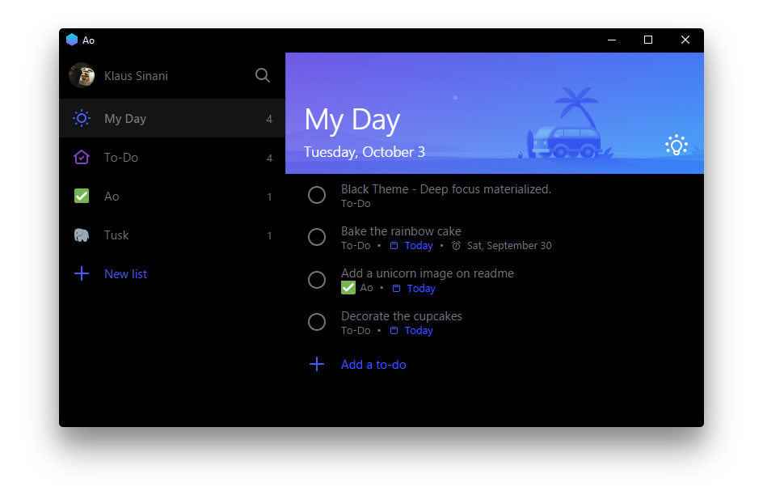Complete the 'Bake the rainbow cake' task

317,237
